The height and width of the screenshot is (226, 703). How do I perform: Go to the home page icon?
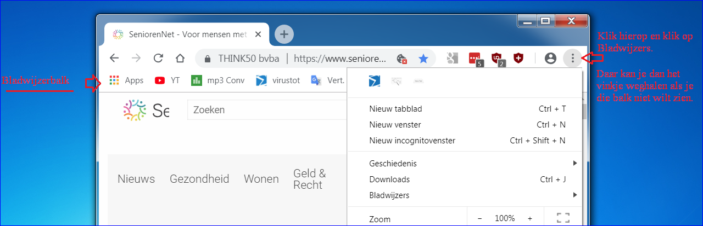pyautogui.click(x=180, y=58)
